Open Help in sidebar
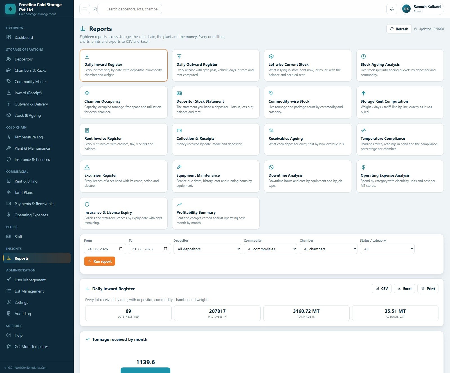The width and height of the screenshot is (450, 373). click(x=37, y=335)
